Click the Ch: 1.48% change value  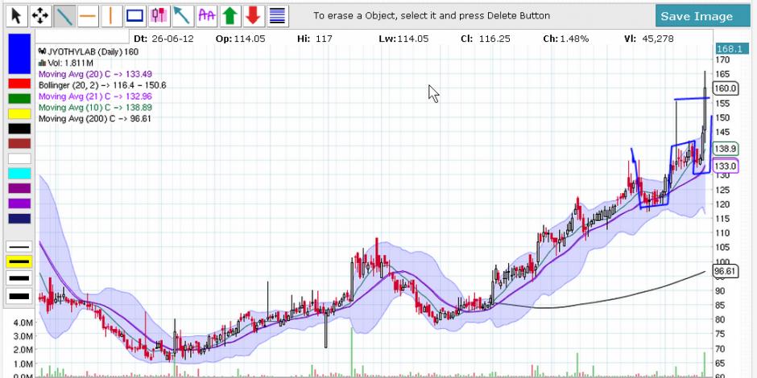[x=566, y=39]
